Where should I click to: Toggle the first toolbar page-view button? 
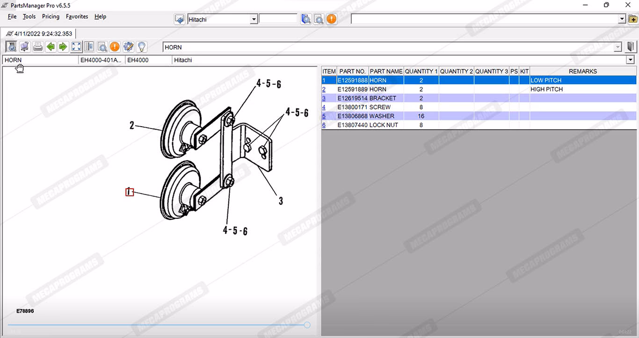coord(11,47)
